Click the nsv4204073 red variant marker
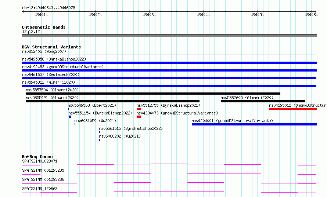Image resolution: width=327 pixels, height=197 pixels. click(x=139, y=117)
